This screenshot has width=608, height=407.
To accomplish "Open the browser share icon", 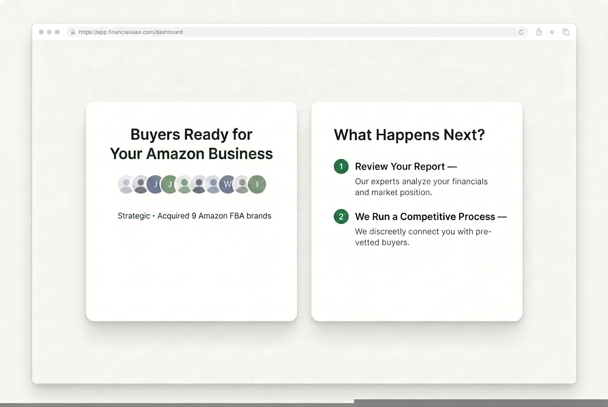I will coord(539,32).
